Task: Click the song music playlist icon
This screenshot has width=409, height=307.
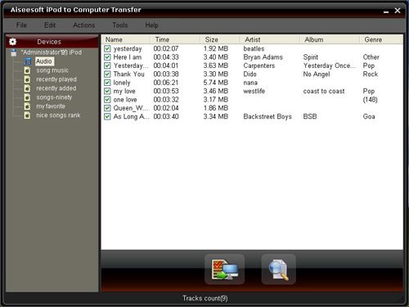Action: pos(27,70)
